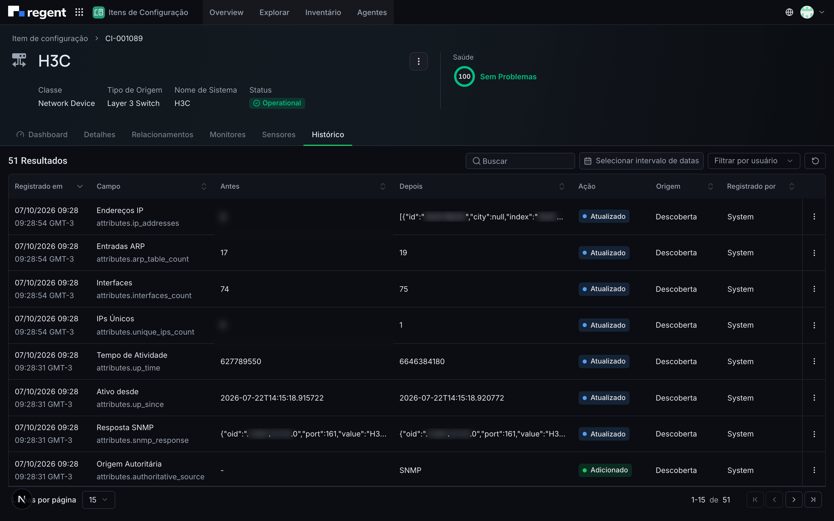This screenshot has width=834, height=521.
Task: Click the user avatar in the top bar
Action: (x=807, y=12)
